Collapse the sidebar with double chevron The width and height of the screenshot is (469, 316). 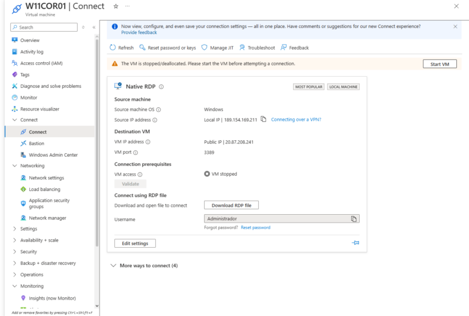(94, 27)
